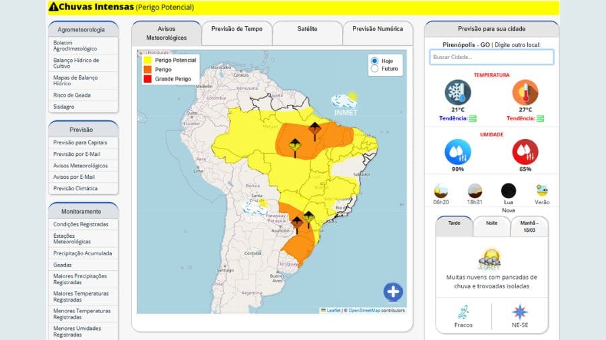Click the yellow-tinted warning marker in the northern orange zone
Viewport: 606px width, 340px height.
[x=295, y=148]
